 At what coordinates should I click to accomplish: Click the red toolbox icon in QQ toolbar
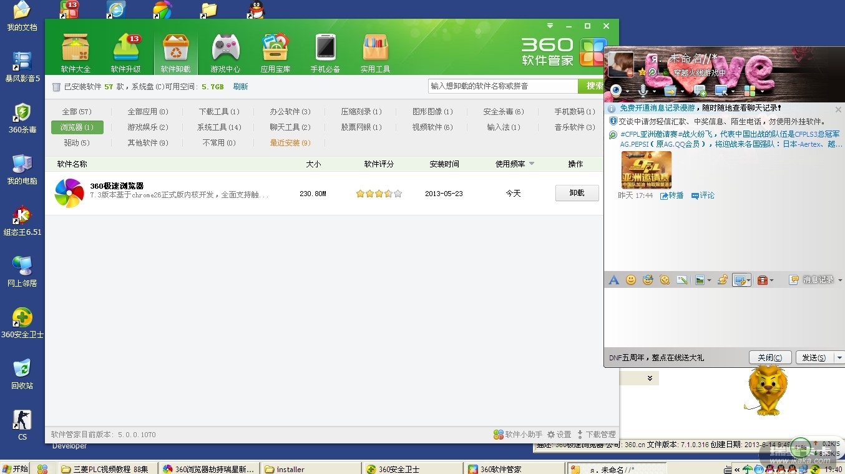click(762, 280)
